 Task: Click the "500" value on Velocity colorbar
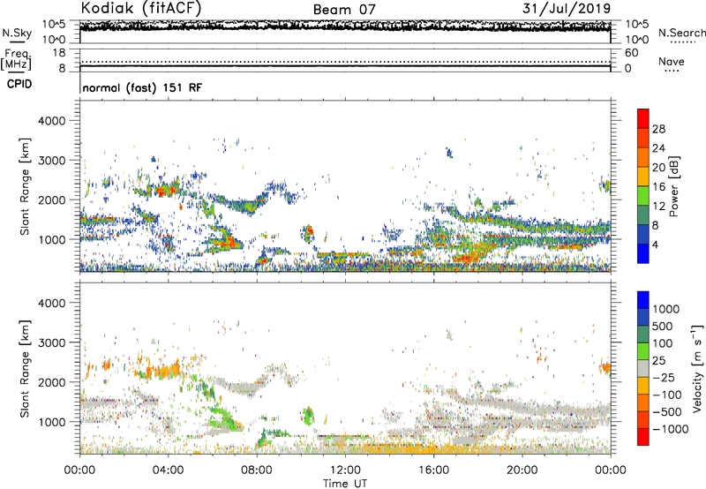click(665, 327)
